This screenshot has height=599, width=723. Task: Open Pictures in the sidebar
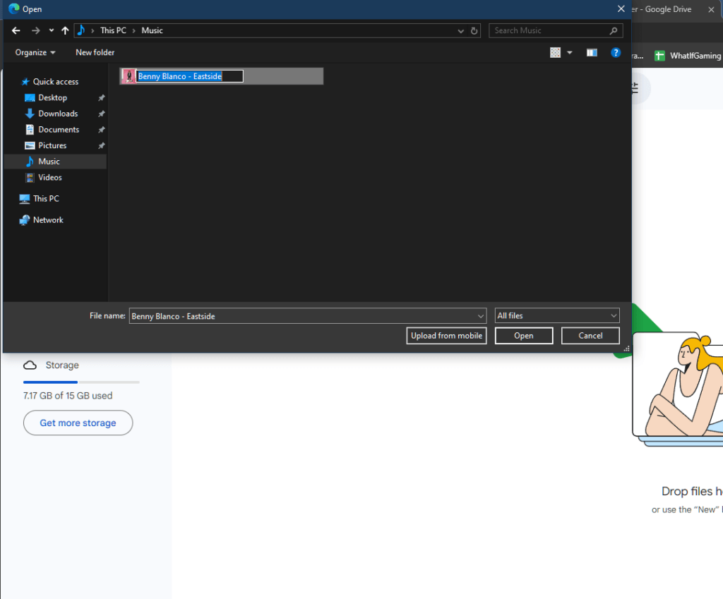(x=52, y=145)
